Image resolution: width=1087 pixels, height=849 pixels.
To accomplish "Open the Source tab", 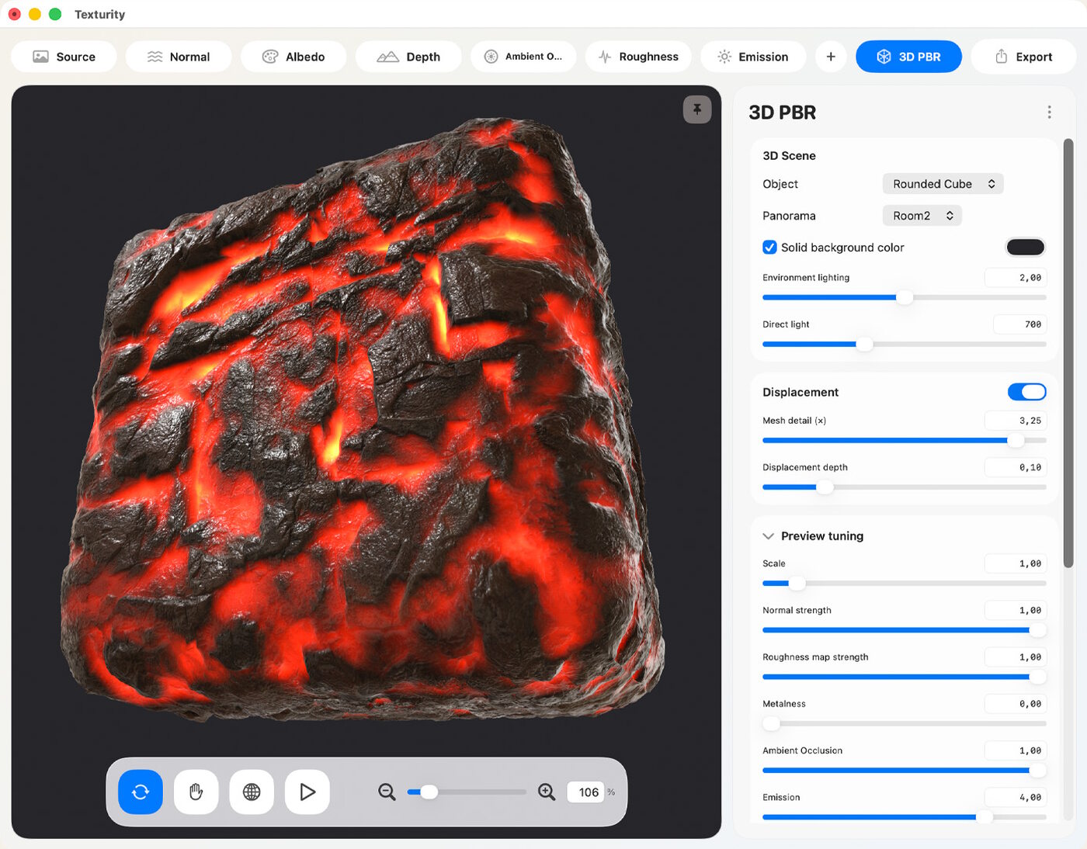I will (x=64, y=57).
